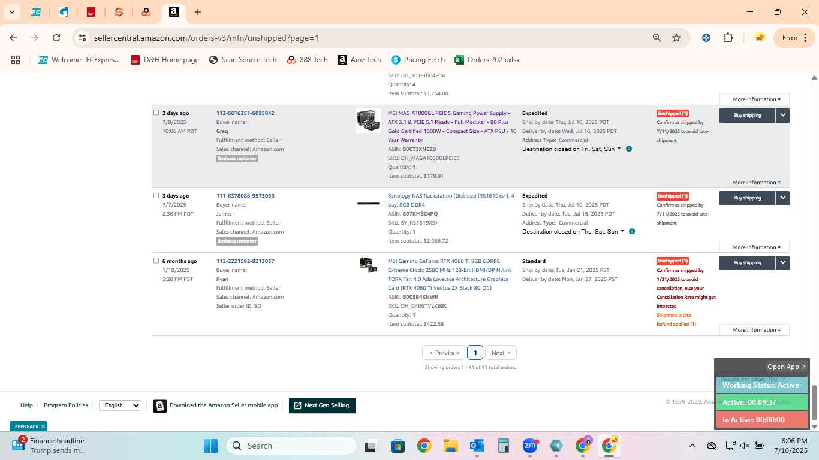Image resolution: width=819 pixels, height=460 pixels.
Task: Go back to previous page
Action: point(13,38)
